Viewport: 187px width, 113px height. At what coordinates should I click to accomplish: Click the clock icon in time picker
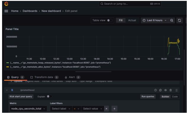click(x=144, y=20)
